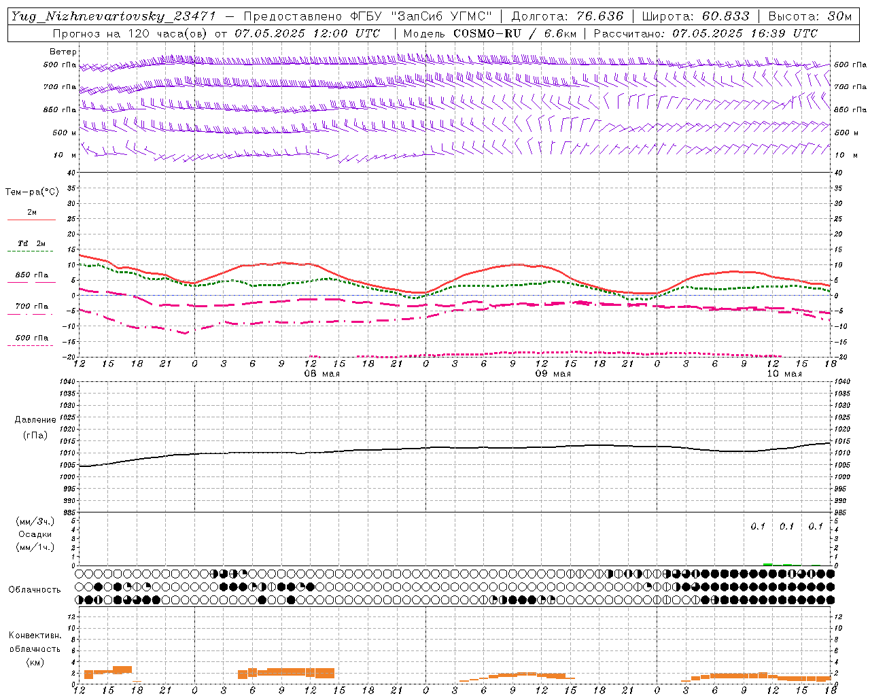
Task: Click the Прогноз на 120 часа(ов) text
Action: (130, 33)
